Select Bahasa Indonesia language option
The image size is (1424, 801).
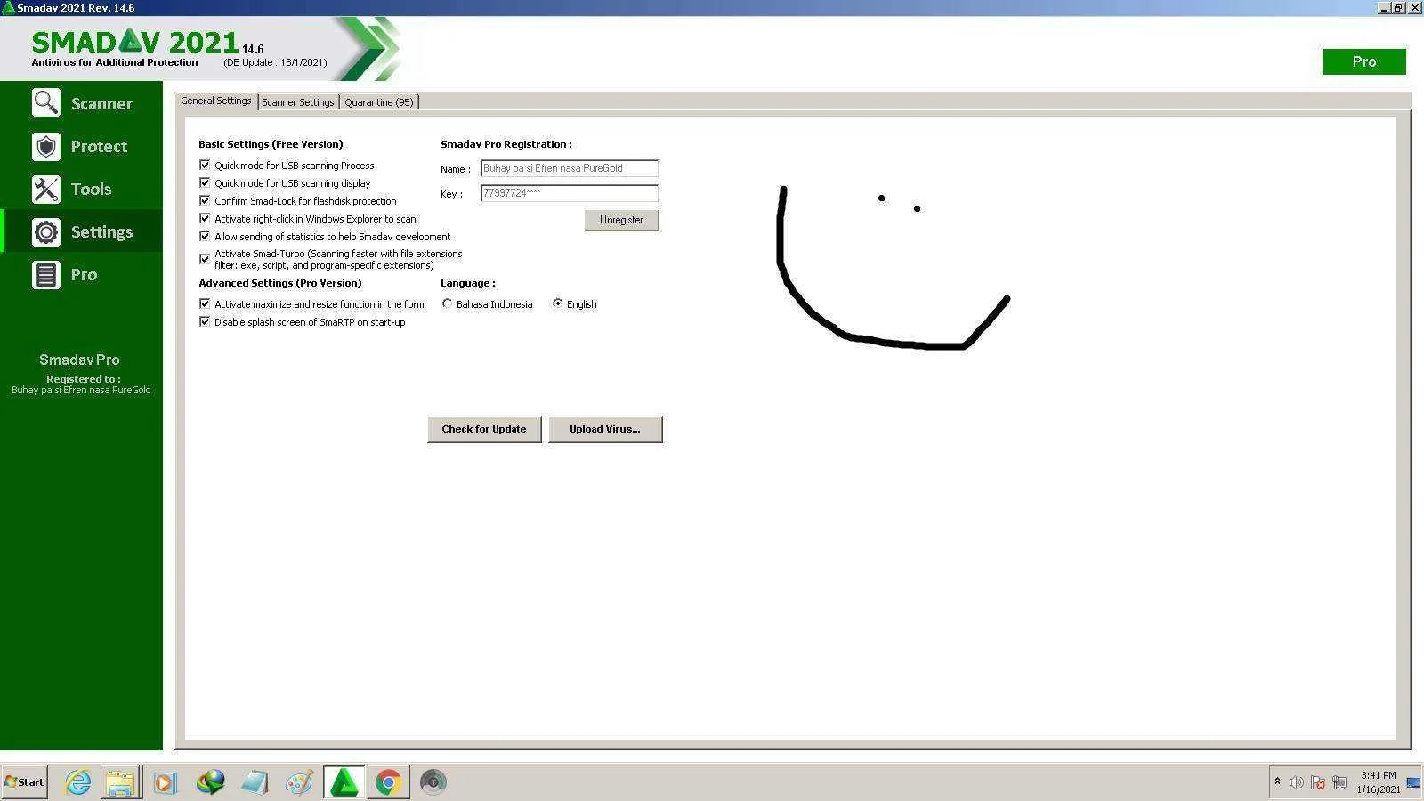coord(447,303)
